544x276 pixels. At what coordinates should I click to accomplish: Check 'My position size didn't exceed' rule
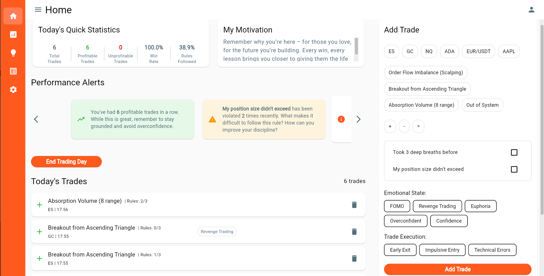(514, 169)
